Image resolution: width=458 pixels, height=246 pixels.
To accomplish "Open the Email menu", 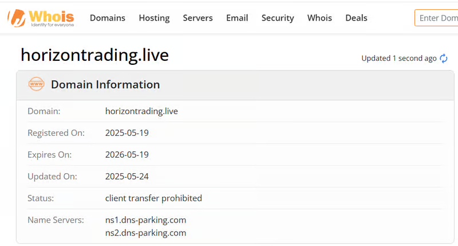I will point(237,18).
